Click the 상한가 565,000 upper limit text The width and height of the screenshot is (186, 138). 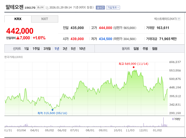click(x=124, y=28)
